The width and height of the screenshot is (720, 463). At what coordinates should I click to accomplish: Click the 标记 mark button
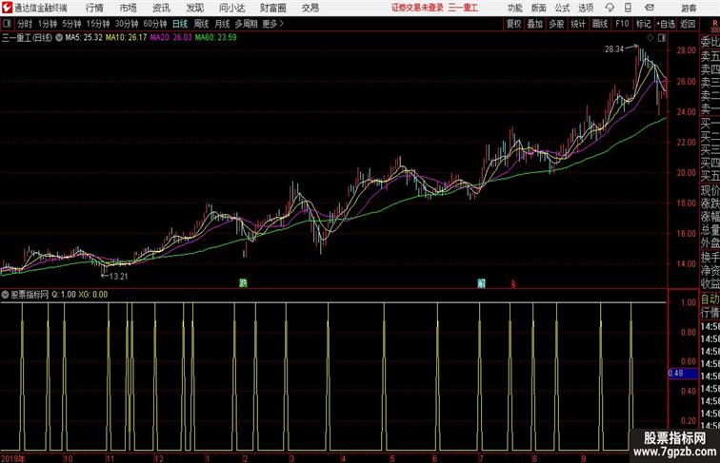(643, 24)
